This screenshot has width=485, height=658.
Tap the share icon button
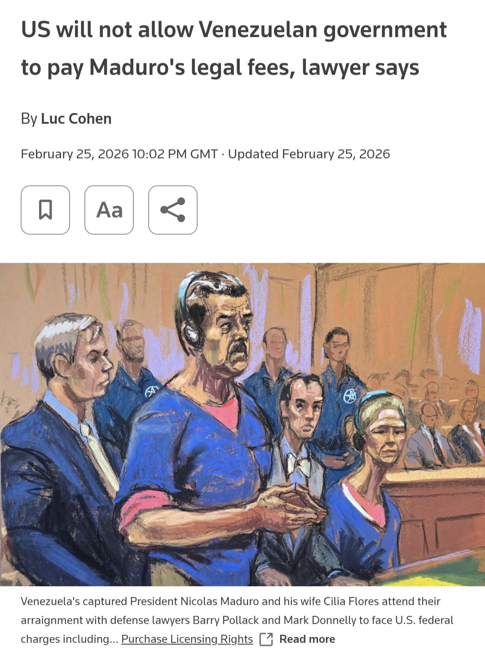point(173,210)
